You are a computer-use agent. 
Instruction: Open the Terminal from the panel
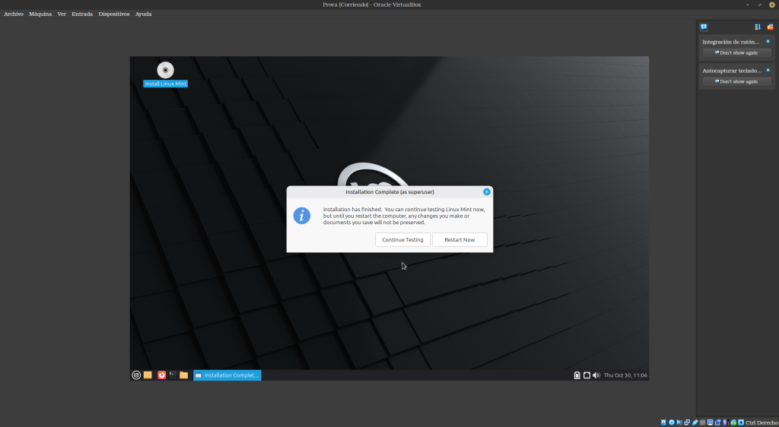pyautogui.click(x=173, y=375)
